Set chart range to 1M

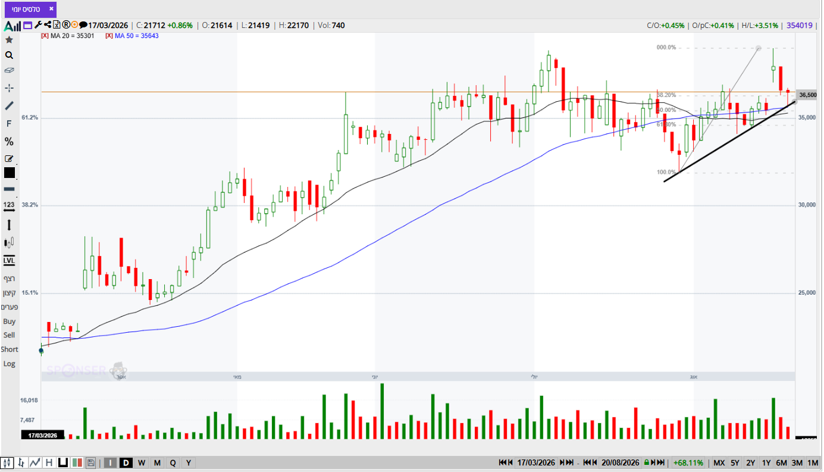click(x=813, y=462)
